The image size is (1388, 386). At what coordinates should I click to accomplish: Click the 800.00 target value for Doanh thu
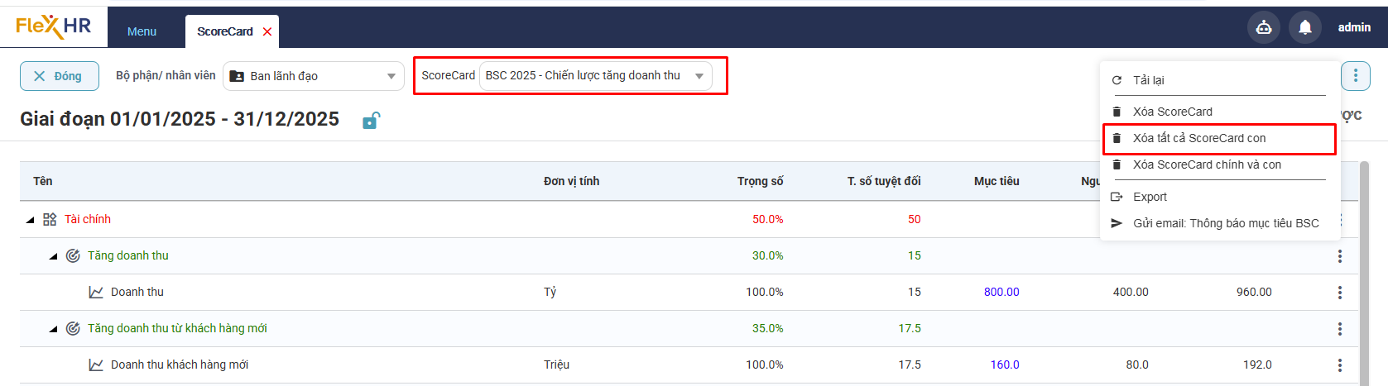click(1001, 292)
